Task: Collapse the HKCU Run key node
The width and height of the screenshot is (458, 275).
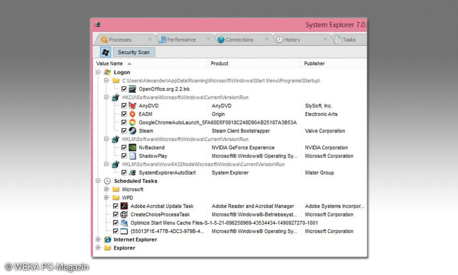Action: tap(106, 97)
